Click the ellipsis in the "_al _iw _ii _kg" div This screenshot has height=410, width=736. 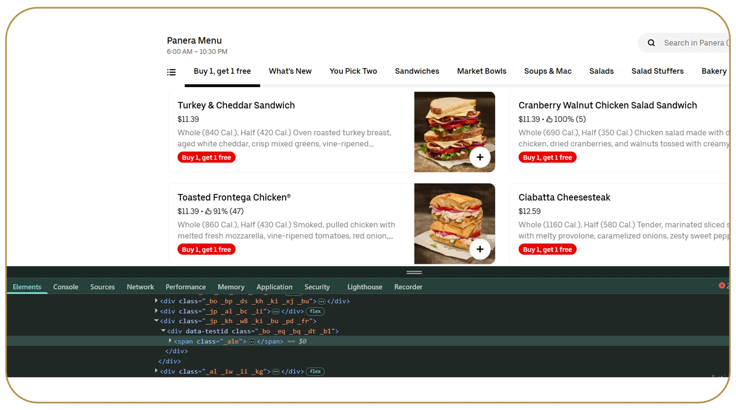click(276, 372)
